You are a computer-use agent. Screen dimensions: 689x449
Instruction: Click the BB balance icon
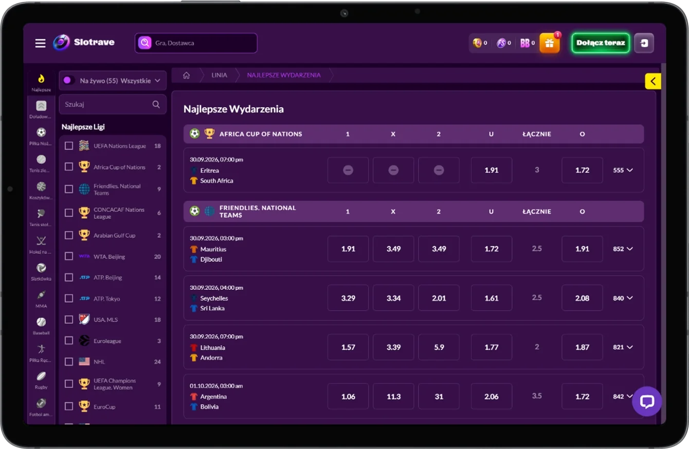(x=525, y=43)
